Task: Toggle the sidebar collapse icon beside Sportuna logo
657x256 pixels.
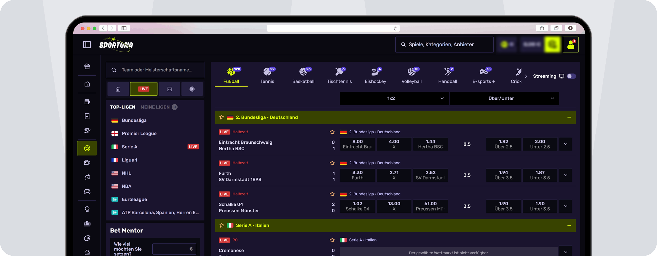Action: tap(87, 45)
